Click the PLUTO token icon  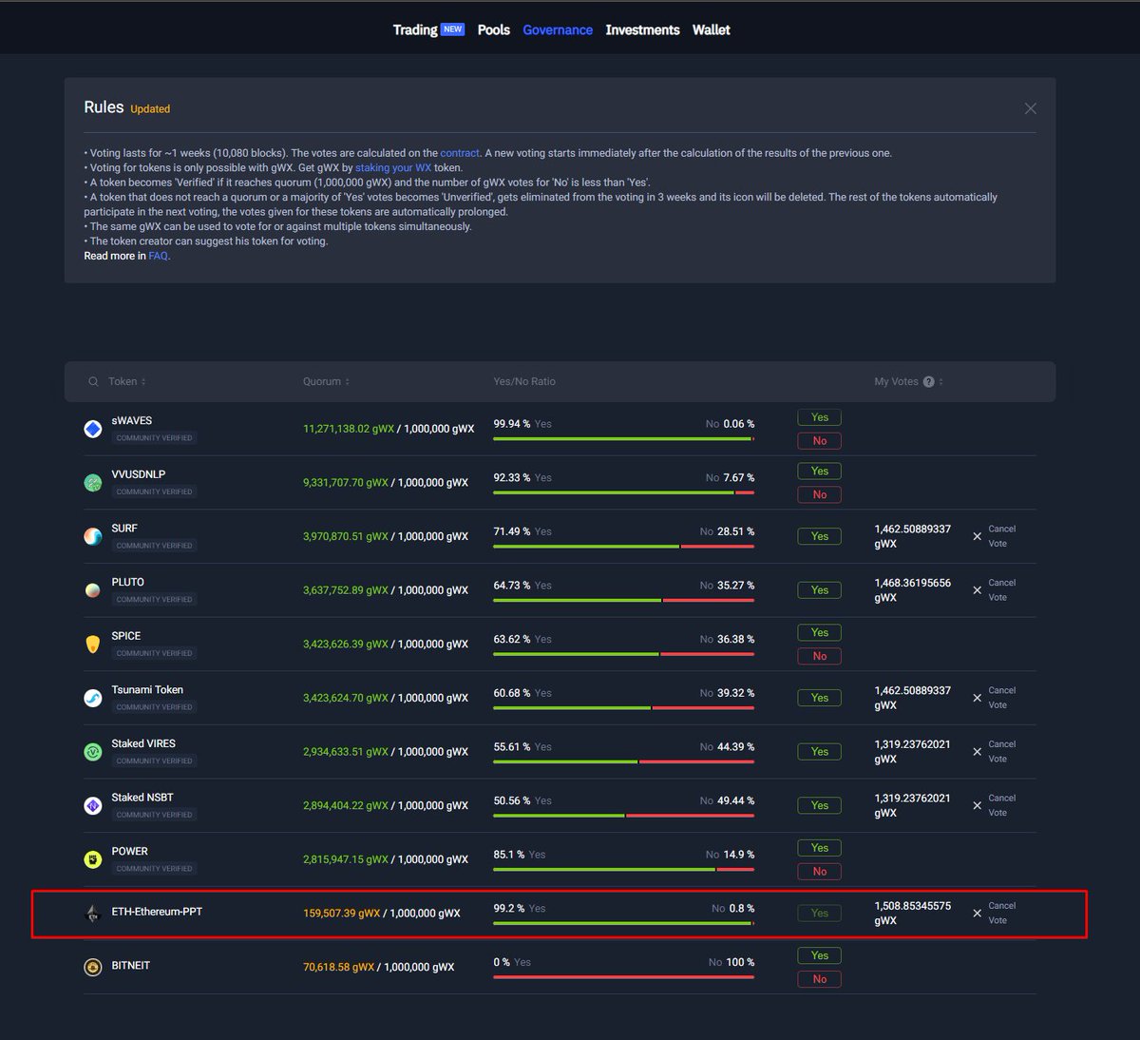93,590
